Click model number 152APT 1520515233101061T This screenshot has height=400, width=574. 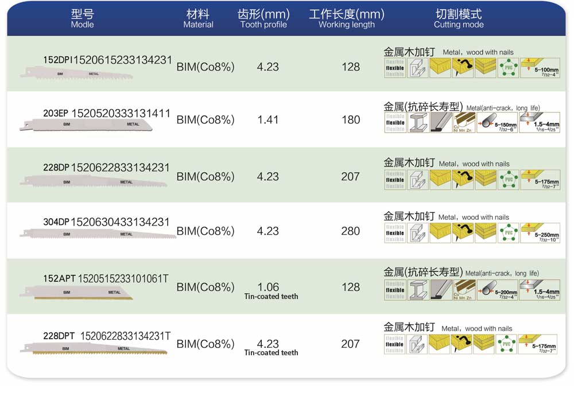tap(106, 278)
